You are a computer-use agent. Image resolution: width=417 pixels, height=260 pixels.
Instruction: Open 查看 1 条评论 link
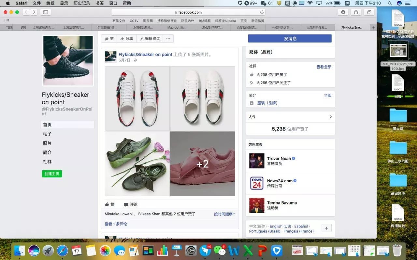tap(116, 224)
